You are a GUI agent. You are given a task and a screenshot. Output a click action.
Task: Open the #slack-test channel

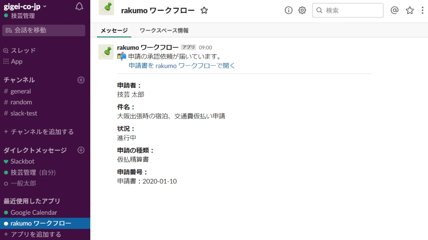[24, 113]
